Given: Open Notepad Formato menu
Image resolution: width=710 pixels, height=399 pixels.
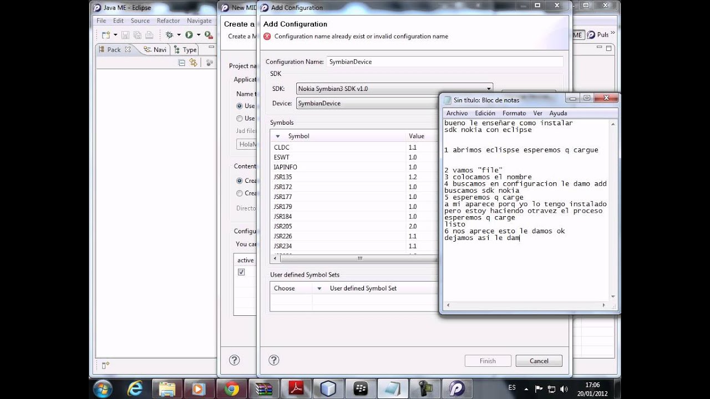Looking at the screenshot, I should tap(514, 113).
